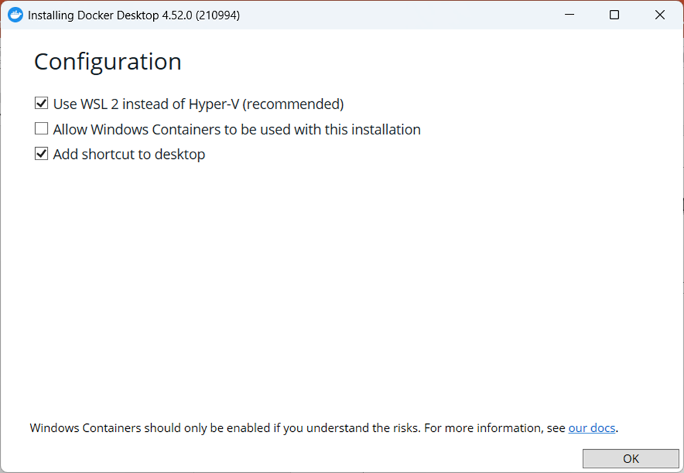
Task: Open the 'our docs' hyperlink
Action: pyautogui.click(x=591, y=427)
